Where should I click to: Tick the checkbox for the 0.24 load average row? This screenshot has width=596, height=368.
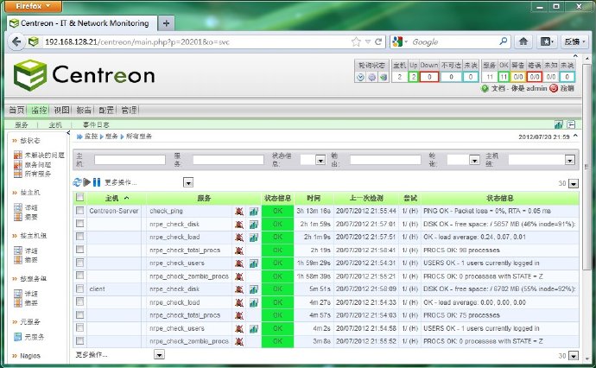[79, 237]
